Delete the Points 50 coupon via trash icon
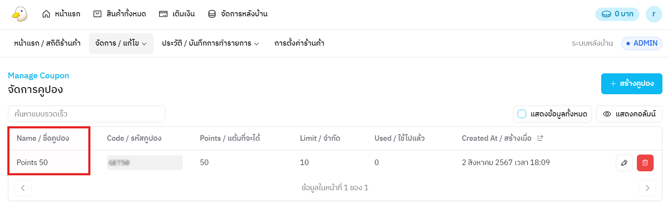This screenshot has width=670, height=209. coord(645,163)
